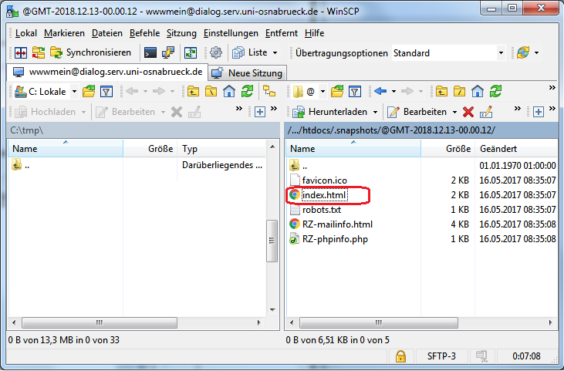The height and width of the screenshot is (371, 564).
Task: Go to local parent directory icon
Action: pos(191,91)
